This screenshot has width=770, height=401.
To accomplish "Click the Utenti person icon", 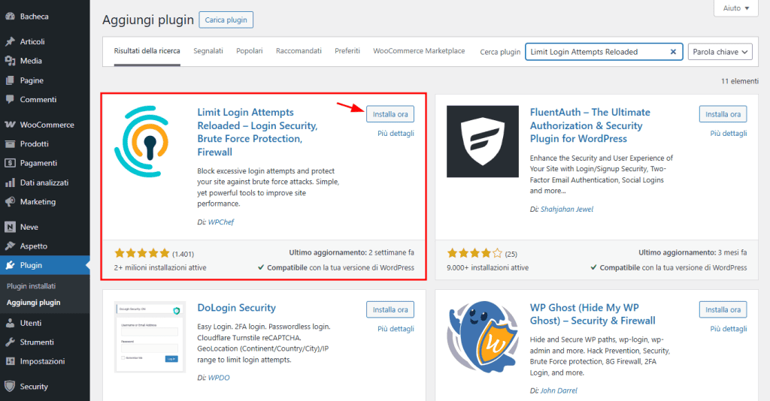I will pyautogui.click(x=10, y=323).
